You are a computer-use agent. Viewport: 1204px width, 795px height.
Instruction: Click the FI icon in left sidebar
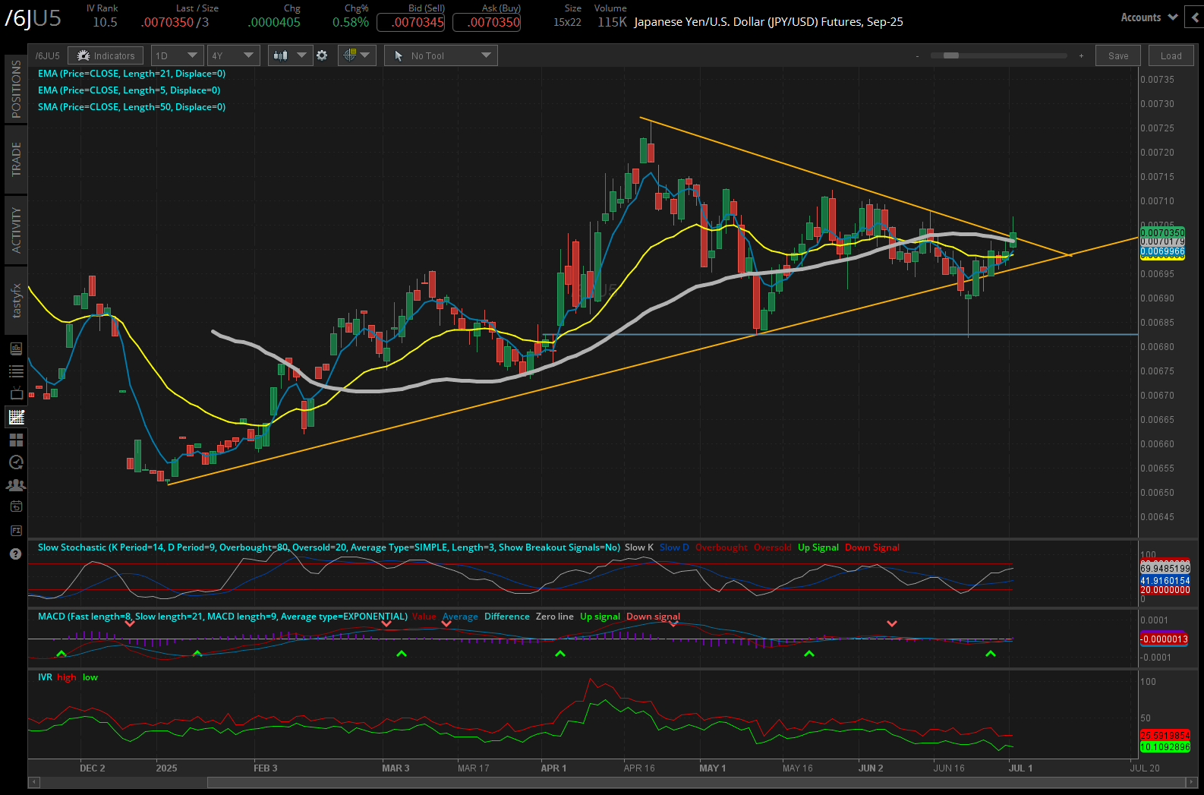(x=16, y=530)
